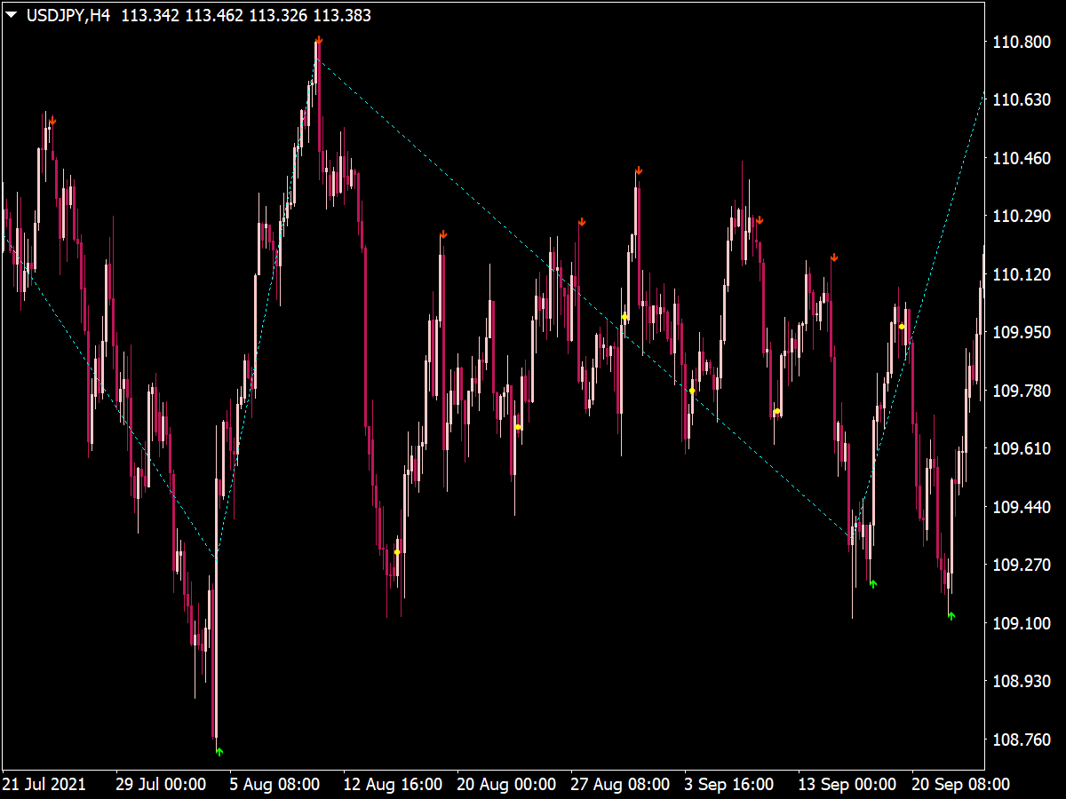Select the yellow dot above the 20 Aug 00:00 label
The width and height of the screenshot is (1066, 799).
[518, 427]
